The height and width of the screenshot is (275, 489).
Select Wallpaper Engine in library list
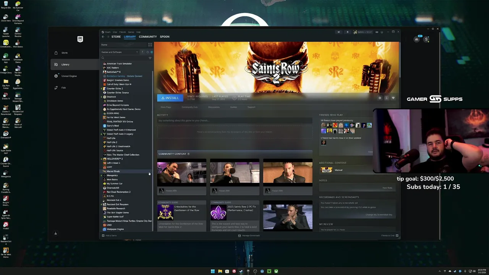coord(115,229)
